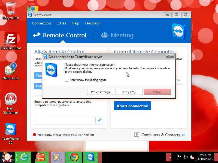Click the taskbar clock showing 3:59 PM
The height and width of the screenshot is (163, 218).
(205, 157)
